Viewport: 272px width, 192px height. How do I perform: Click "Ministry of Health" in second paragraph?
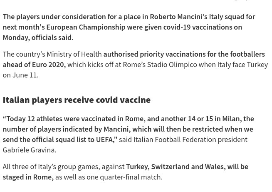74,54
